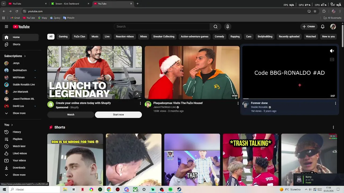Screen dimensions: 344x193
Task: Open Spotify from the taskbar
Action: [x=170, y=190]
